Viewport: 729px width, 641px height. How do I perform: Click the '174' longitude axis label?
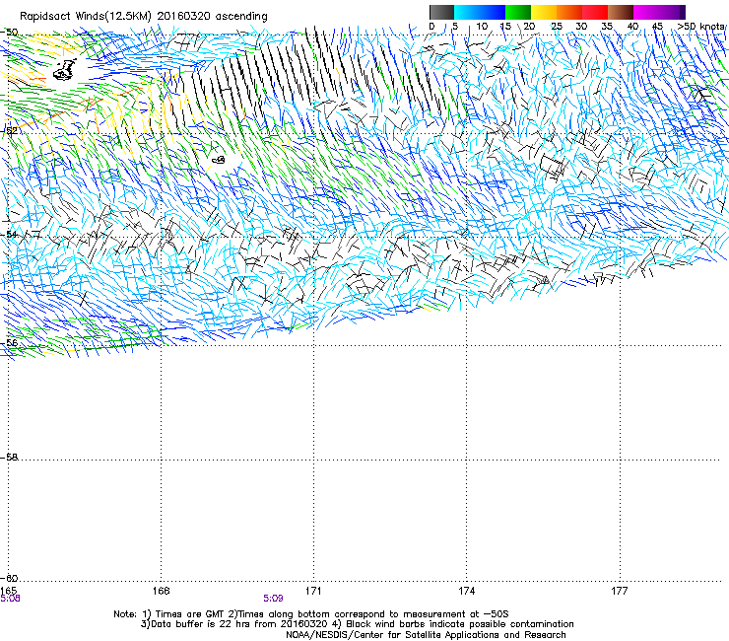coord(466,591)
